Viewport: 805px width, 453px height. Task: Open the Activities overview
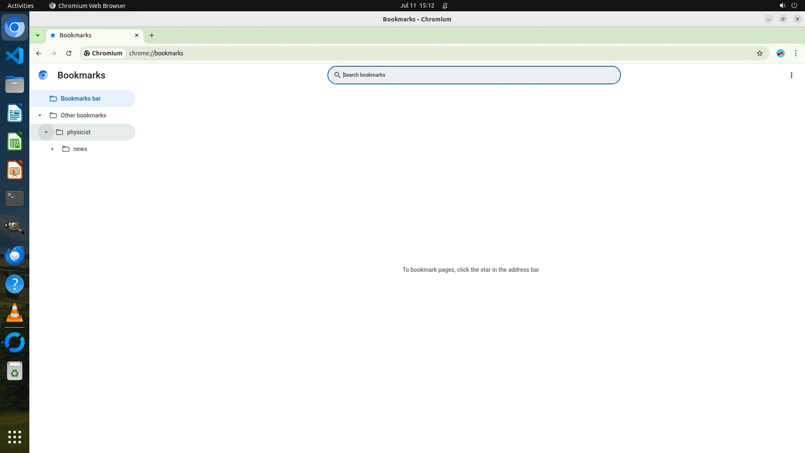[x=21, y=5]
